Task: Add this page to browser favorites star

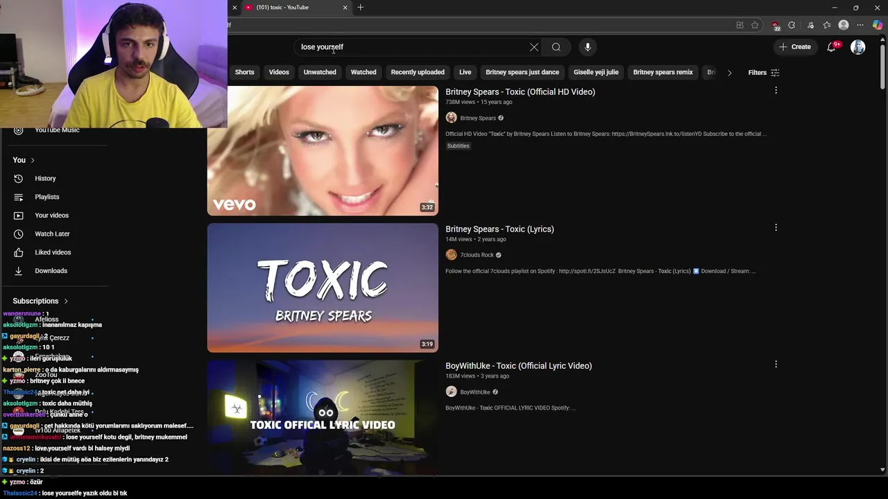Action: tap(755, 25)
